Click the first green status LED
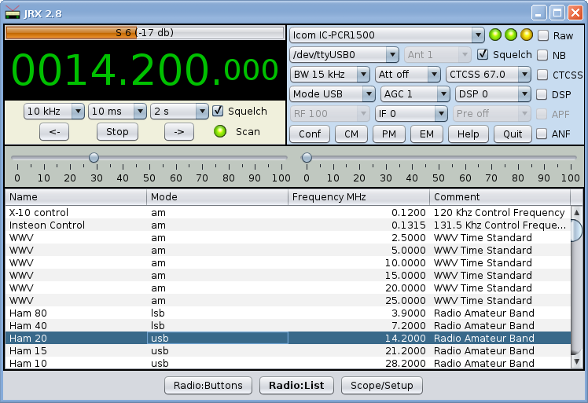Viewport: 588px width, 403px height. (x=494, y=35)
